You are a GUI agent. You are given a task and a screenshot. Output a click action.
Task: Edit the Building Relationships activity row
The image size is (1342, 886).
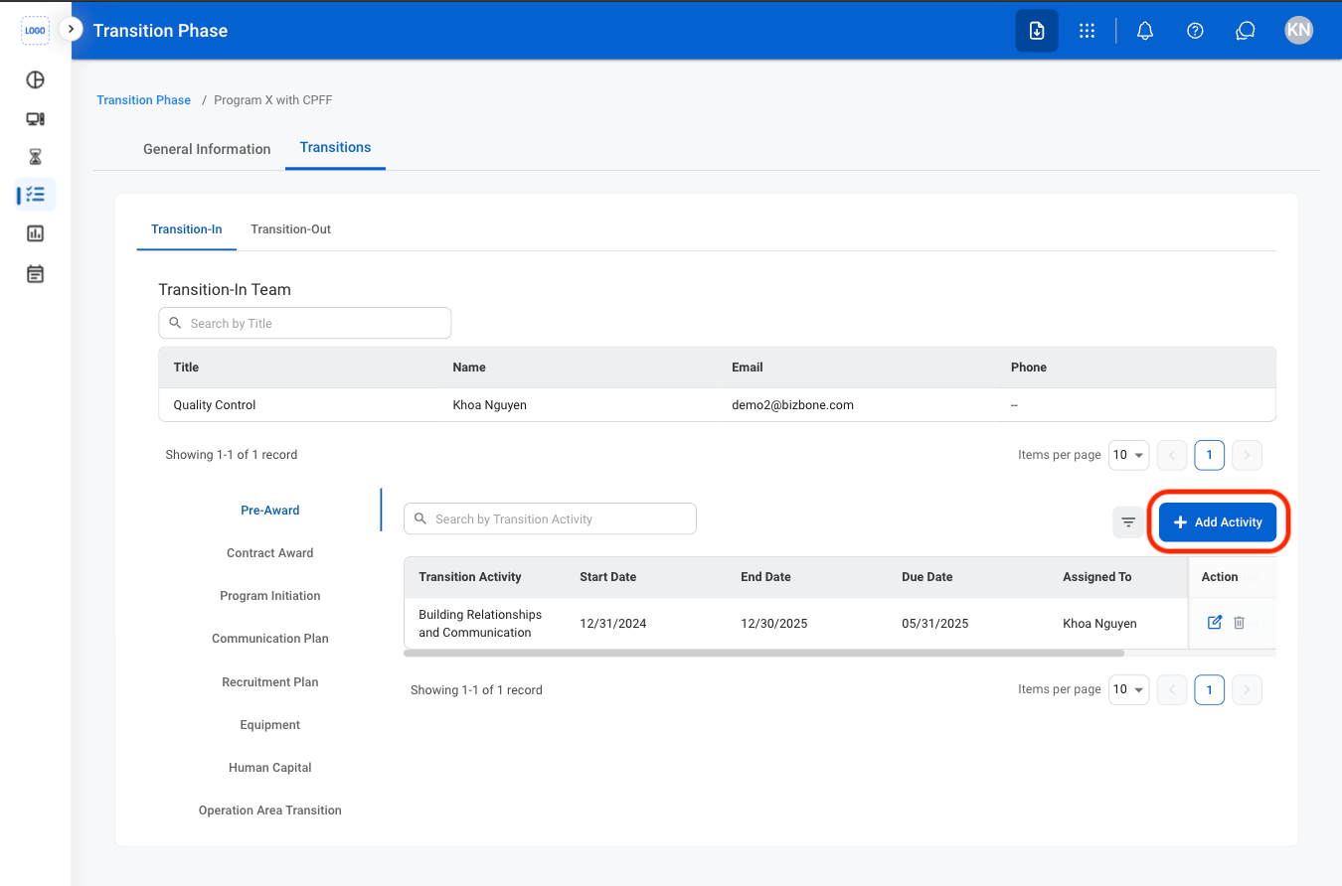pos(1215,623)
